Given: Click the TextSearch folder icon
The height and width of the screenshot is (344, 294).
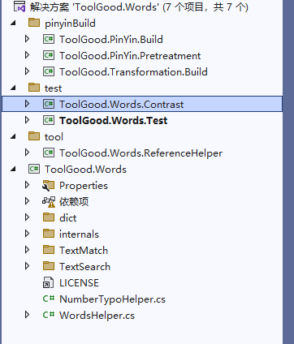Looking at the screenshot, I should tap(49, 266).
